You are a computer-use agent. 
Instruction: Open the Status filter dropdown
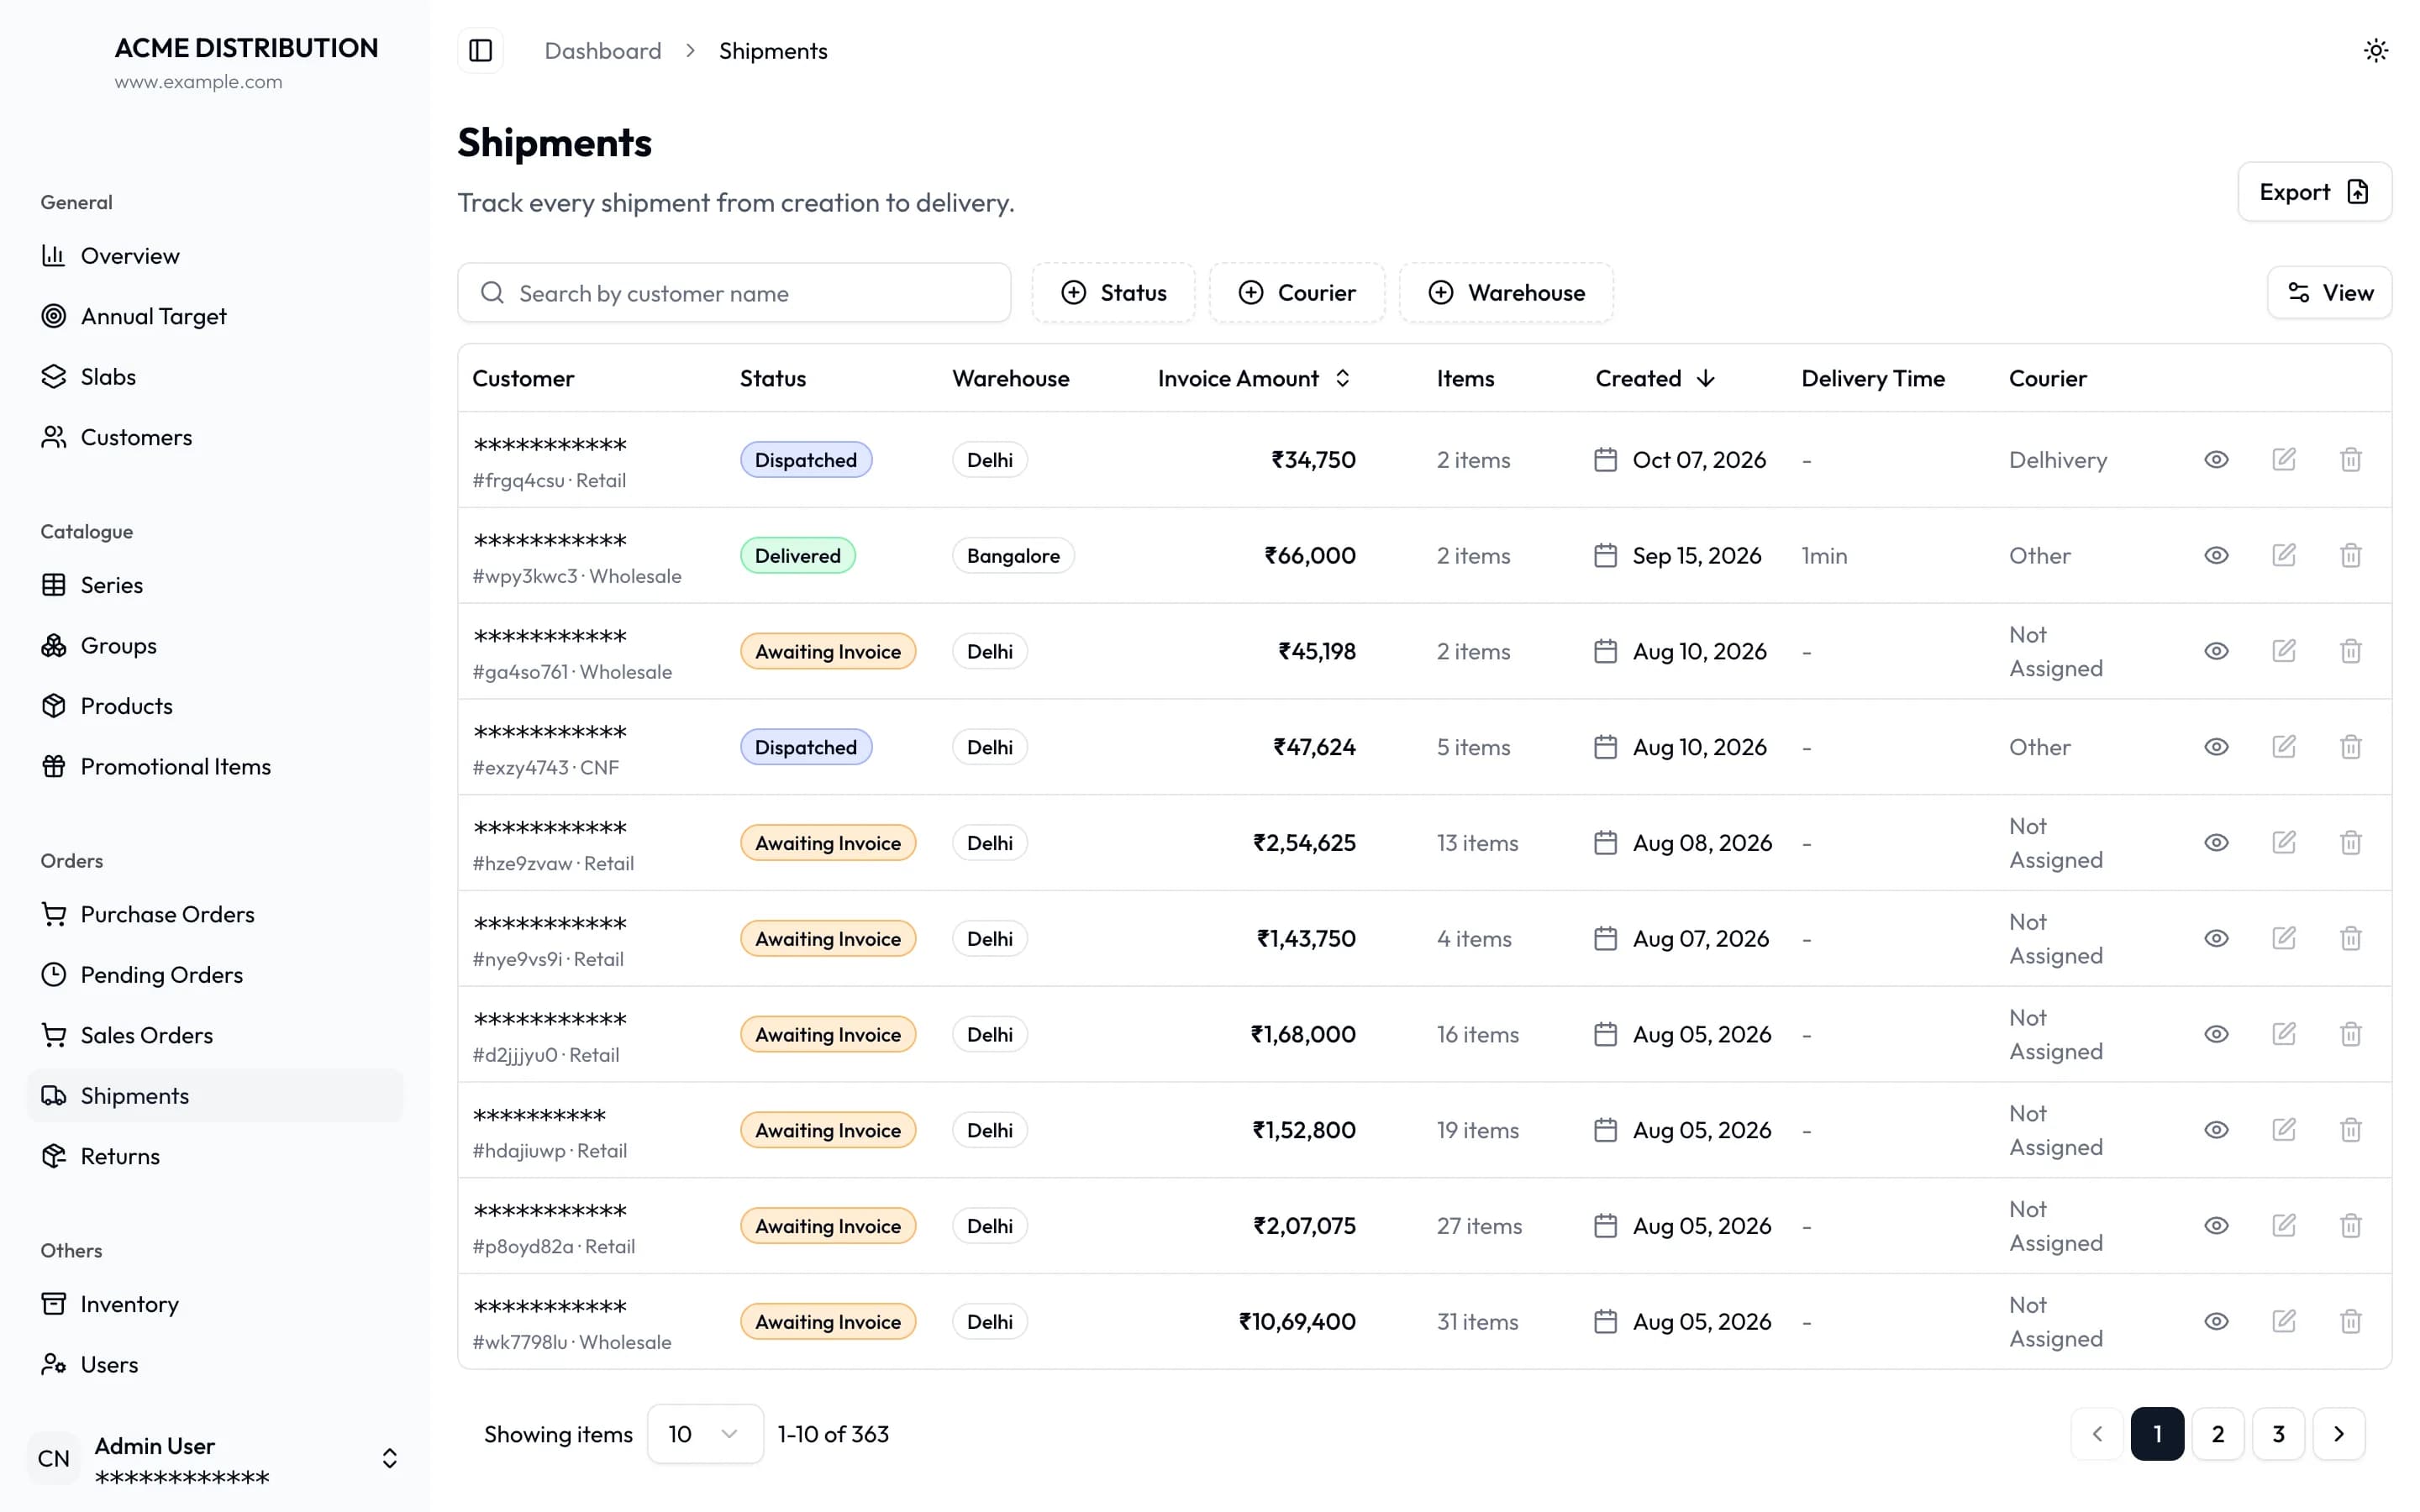coord(1113,293)
